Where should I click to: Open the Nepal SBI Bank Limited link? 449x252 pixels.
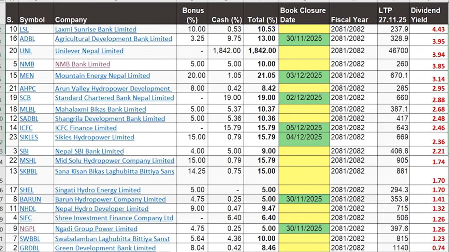click(x=89, y=151)
